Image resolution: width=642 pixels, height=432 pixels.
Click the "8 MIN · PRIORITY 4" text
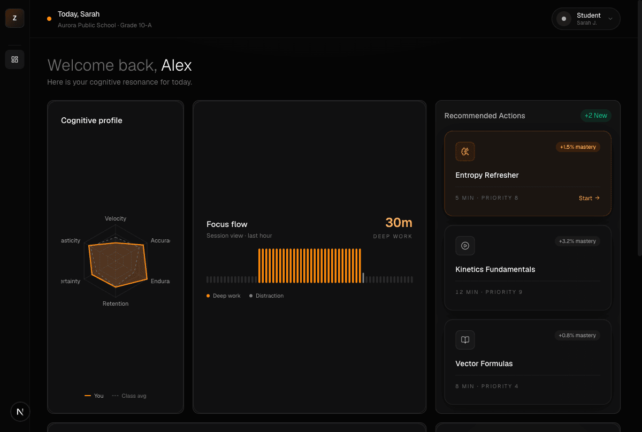pos(487,386)
